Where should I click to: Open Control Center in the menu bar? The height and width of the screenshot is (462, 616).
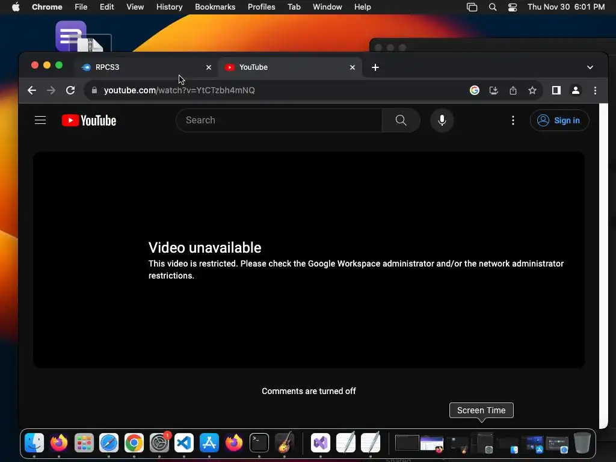point(513,7)
